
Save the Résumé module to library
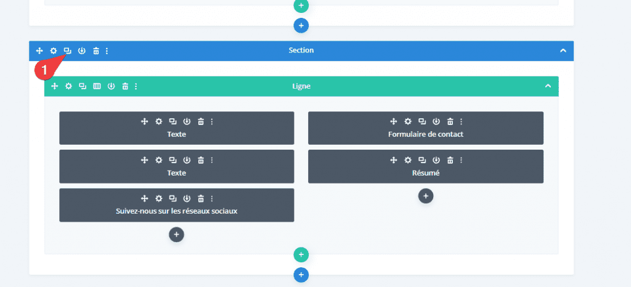(436, 160)
